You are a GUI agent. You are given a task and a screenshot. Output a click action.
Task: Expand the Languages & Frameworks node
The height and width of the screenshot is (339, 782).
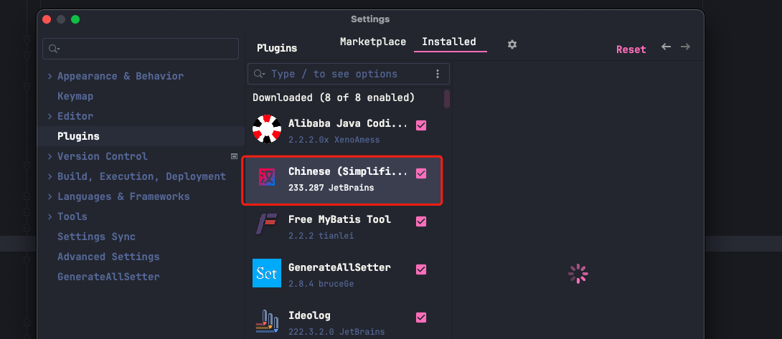point(50,196)
